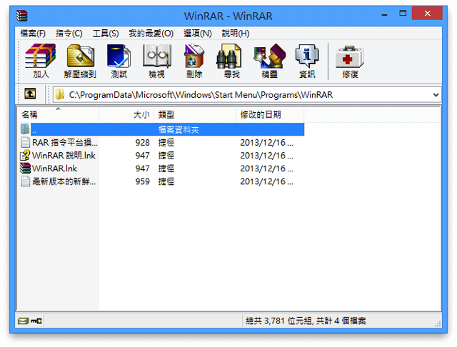This screenshot has width=457, height=347.
Task: Click the resize grip in status bar corner
Action: click(x=438, y=324)
